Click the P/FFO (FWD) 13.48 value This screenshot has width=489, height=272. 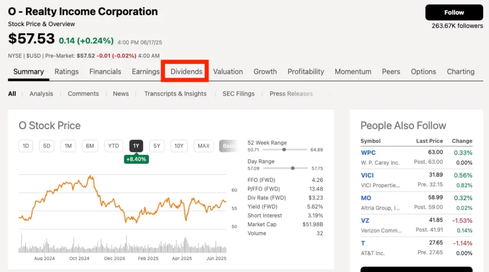click(x=316, y=189)
